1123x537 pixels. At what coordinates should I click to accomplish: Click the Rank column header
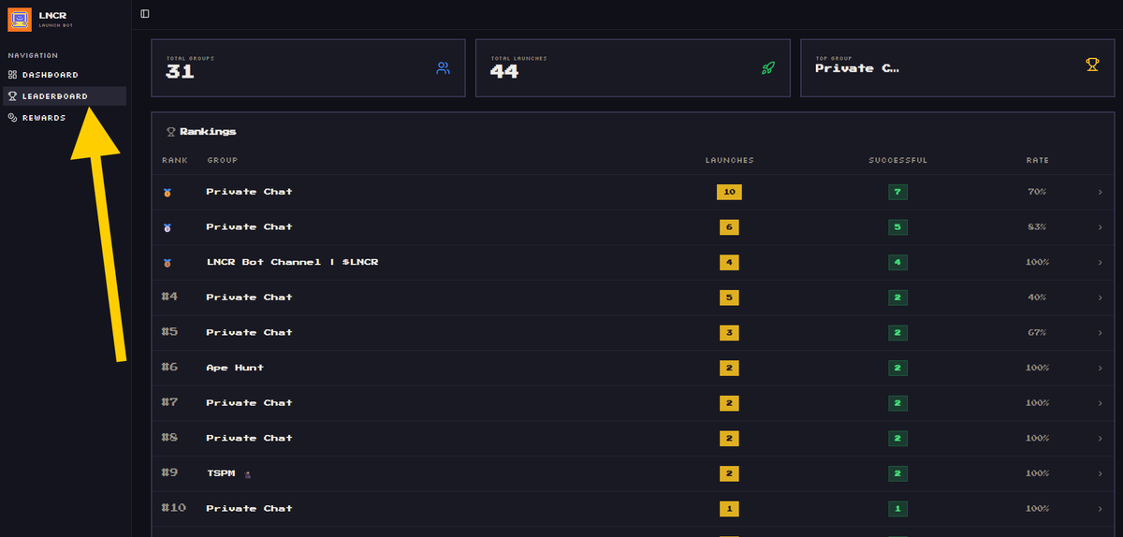click(174, 160)
